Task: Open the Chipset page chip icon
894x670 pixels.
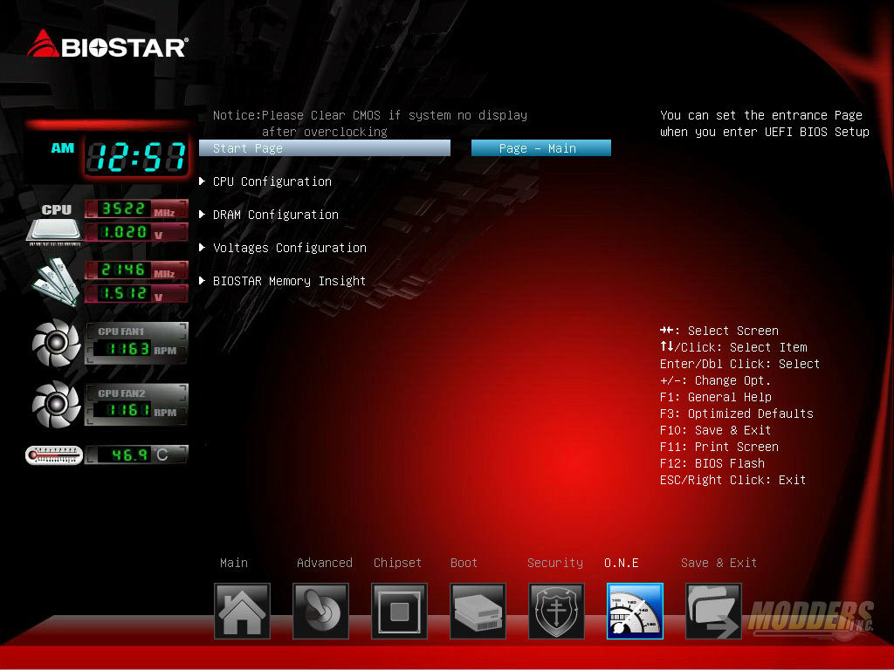Action: [399, 611]
